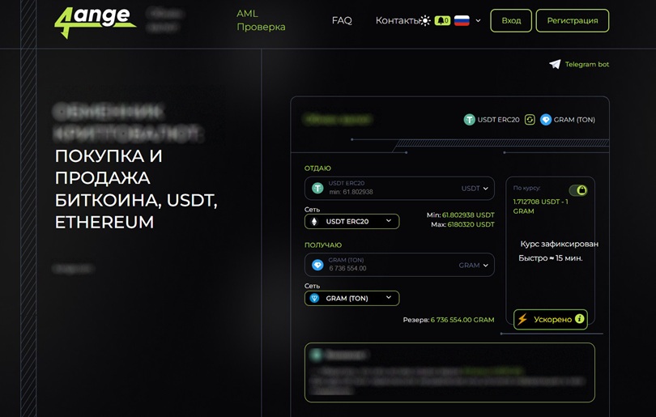Viewport: 656px width, 417px height.
Task: Click the USDT ERC20 header label
Action: click(x=498, y=120)
